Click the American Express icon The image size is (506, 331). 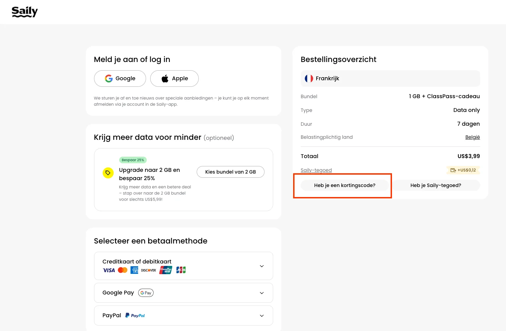(x=134, y=270)
